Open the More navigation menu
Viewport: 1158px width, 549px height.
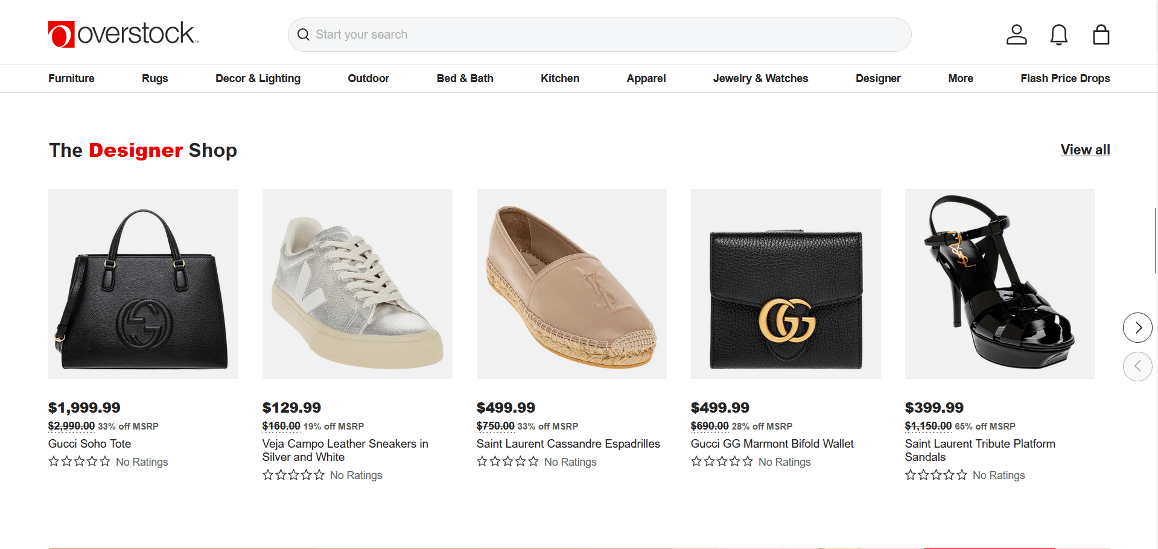960,78
